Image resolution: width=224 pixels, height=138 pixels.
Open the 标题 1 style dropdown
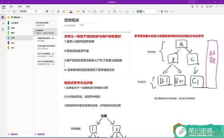(x=147, y=11)
